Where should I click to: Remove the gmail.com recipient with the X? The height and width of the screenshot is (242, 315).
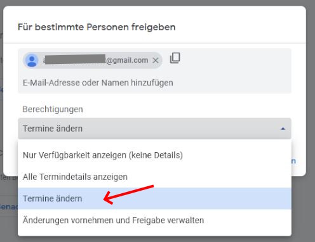click(x=156, y=61)
